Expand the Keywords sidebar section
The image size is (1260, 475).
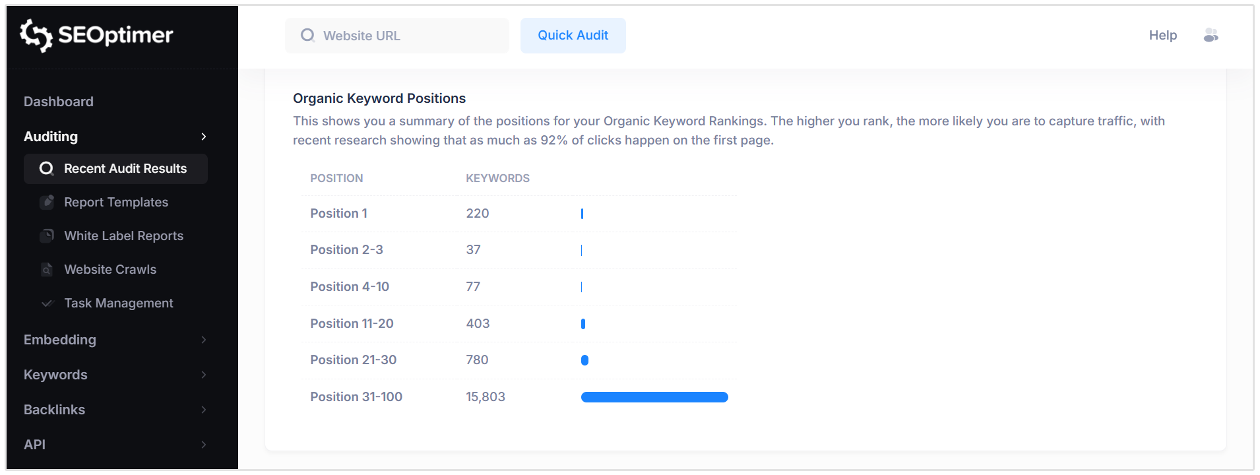point(204,374)
